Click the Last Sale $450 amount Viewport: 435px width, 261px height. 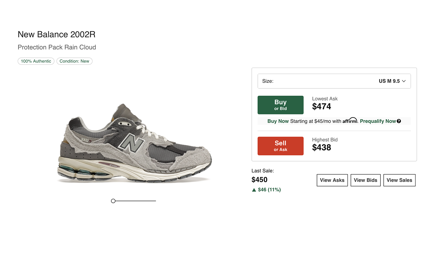point(259,180)
